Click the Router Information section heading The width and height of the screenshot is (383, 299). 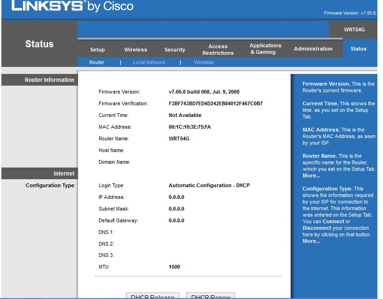(50, 80)
